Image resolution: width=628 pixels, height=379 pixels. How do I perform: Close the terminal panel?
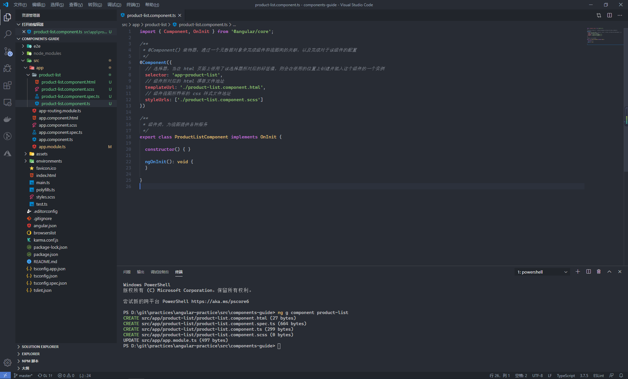pos(619,272)
